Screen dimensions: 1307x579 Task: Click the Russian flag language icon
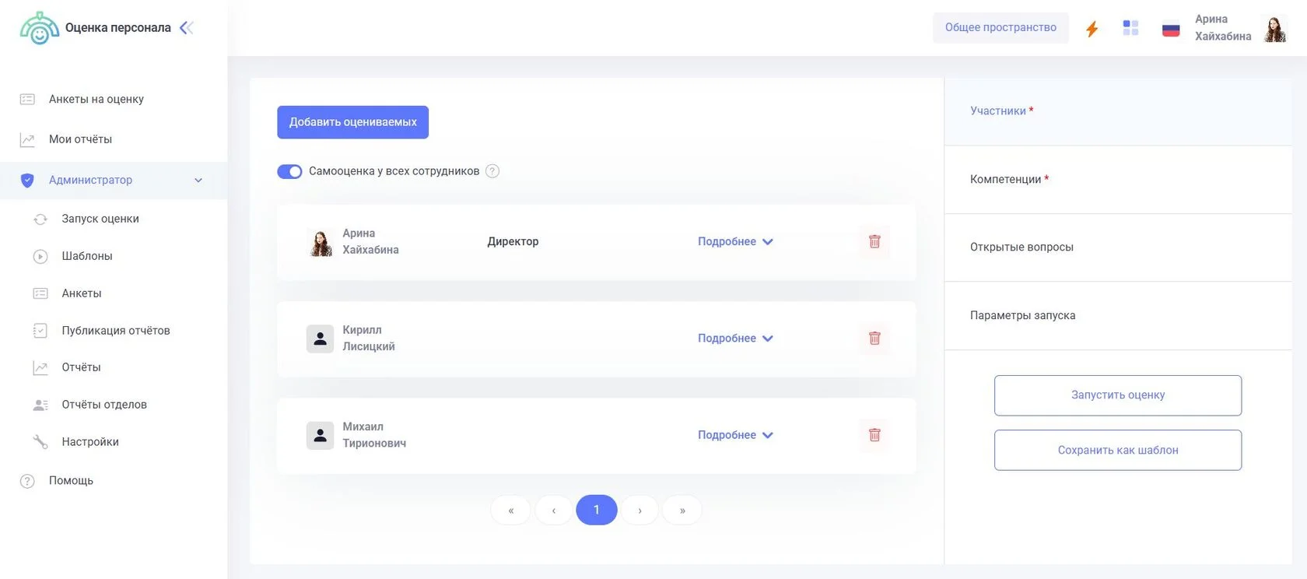coord(1170,29)
